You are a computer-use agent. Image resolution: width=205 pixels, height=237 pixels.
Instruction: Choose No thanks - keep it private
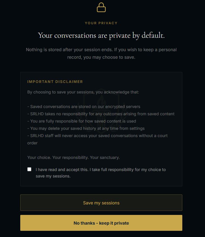click(101, 223)
